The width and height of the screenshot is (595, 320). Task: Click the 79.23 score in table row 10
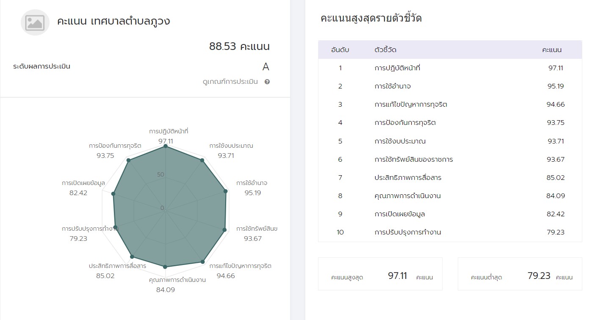pos(556,232)
